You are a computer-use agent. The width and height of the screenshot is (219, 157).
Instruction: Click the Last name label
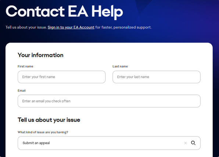point(120,66)
